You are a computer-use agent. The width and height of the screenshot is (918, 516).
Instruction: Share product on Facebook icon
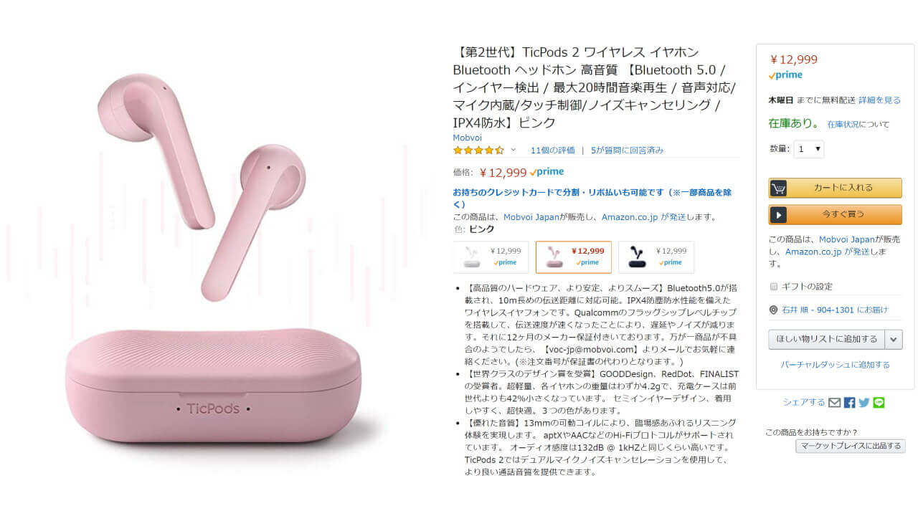849,403
